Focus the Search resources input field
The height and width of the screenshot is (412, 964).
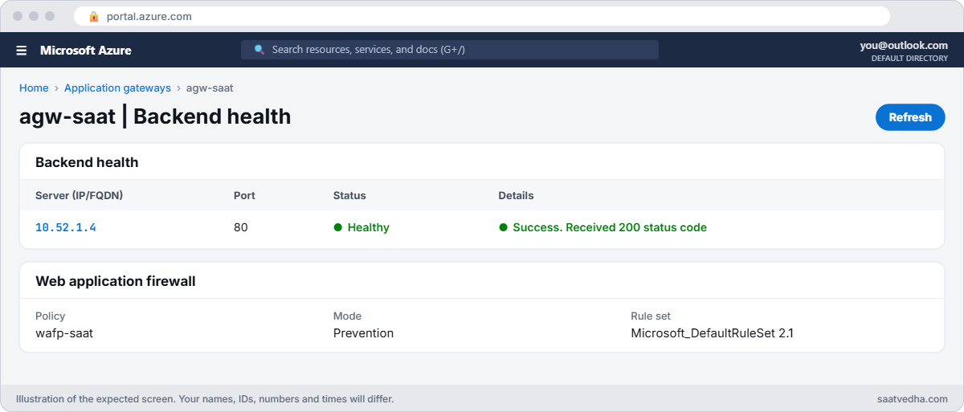pyautogui.click(x=450, y=50)
